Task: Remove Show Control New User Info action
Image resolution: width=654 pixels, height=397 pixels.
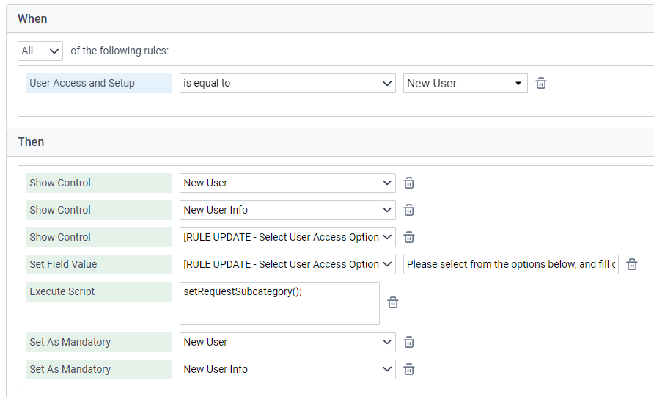Action: pyautogui.click(x=409, y=210)
